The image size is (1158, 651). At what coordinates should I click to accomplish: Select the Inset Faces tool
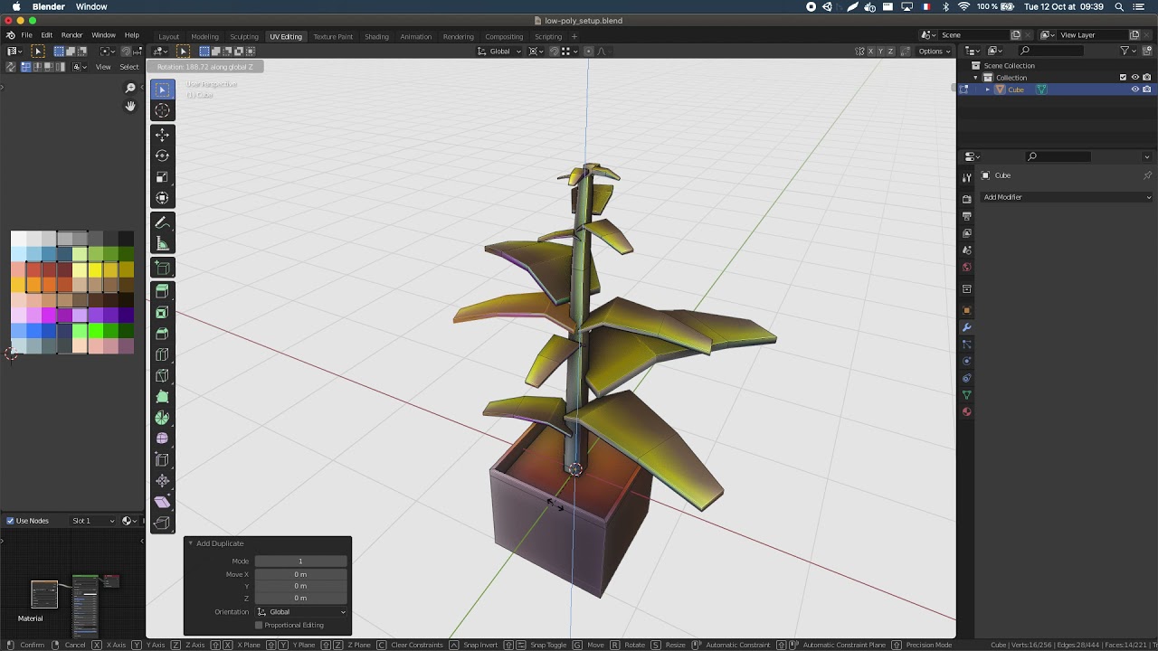pos(162,313)
